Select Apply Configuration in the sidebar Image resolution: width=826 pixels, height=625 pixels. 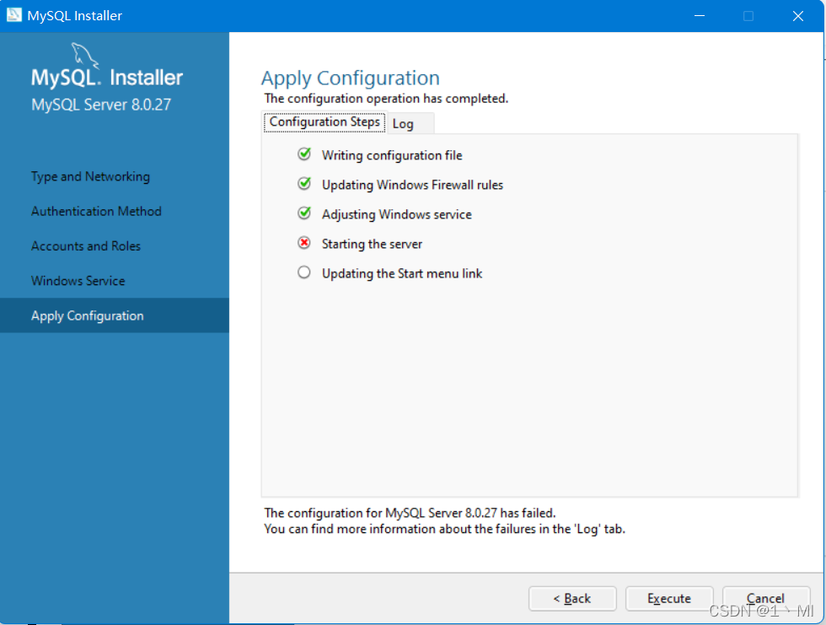(115, 315)
